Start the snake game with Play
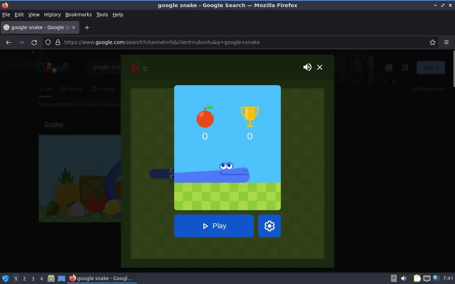This screenshot has width=455, height=284. (x=214, y=226)
